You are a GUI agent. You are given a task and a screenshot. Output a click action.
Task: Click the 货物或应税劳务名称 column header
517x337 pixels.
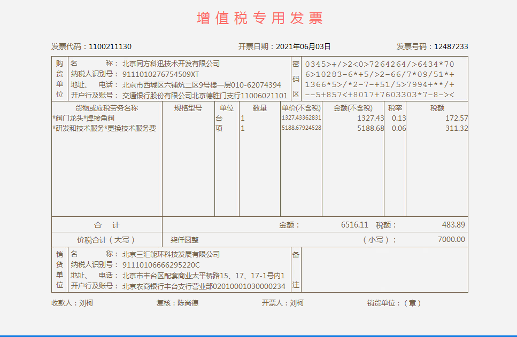click(106, 108)
